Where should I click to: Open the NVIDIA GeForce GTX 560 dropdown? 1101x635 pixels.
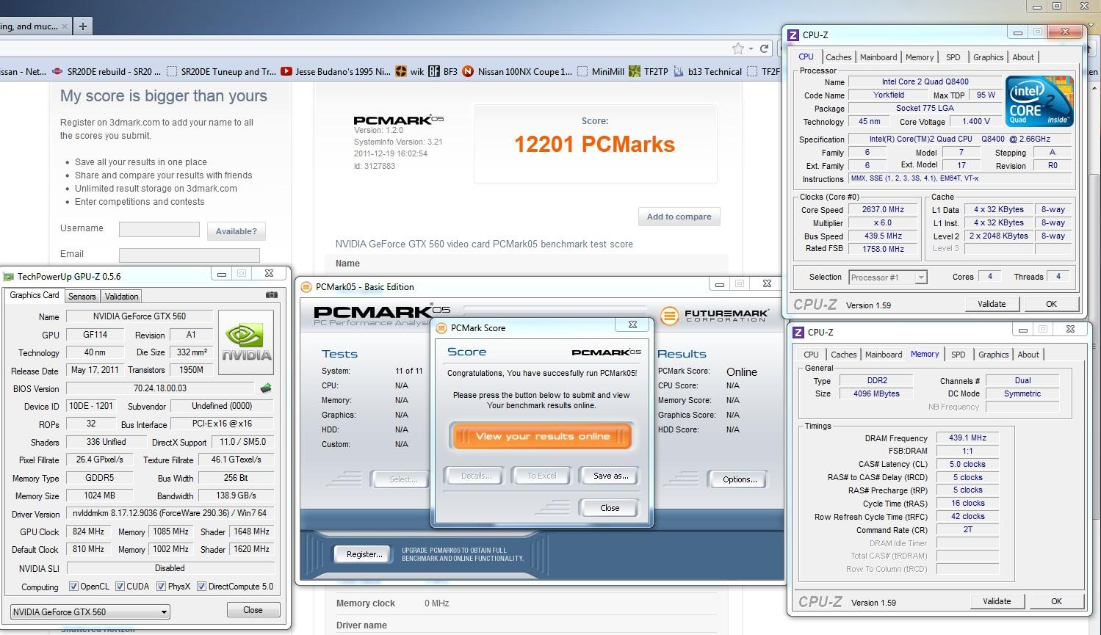pos(90,612)
